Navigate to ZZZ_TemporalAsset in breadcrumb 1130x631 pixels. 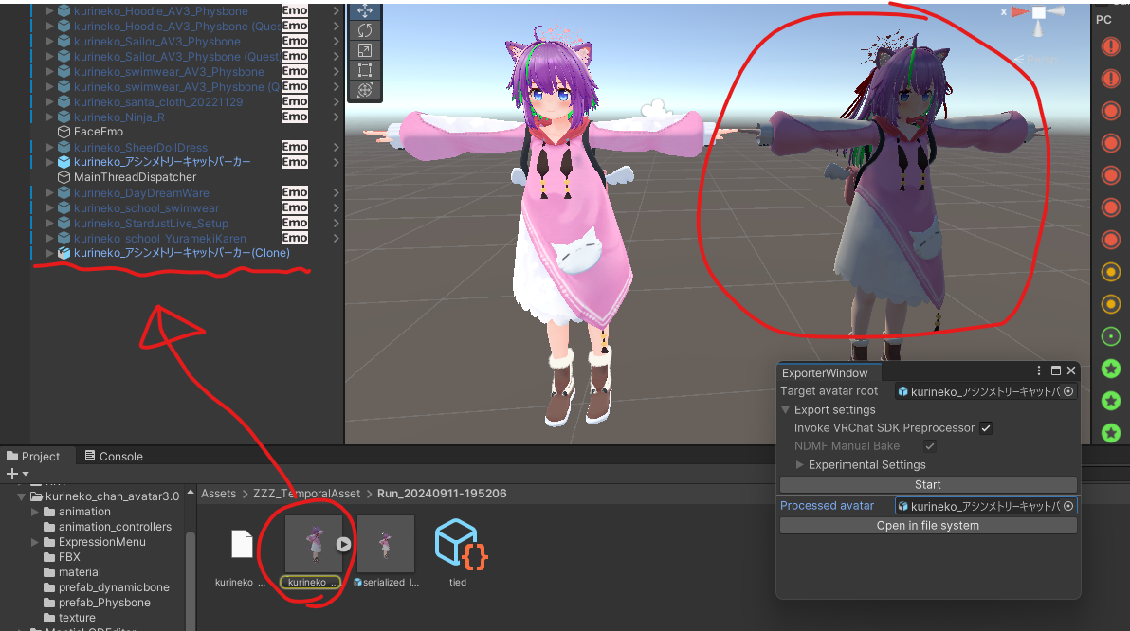tap(306, 494)
